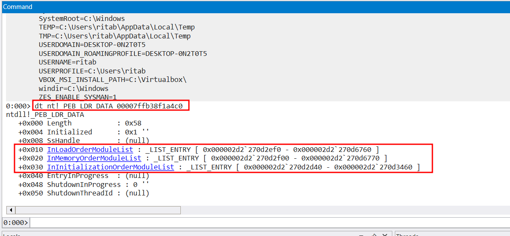Follow the InInitializationOrderModuleList link
510x236 pixels.
[x=110, y=167]
